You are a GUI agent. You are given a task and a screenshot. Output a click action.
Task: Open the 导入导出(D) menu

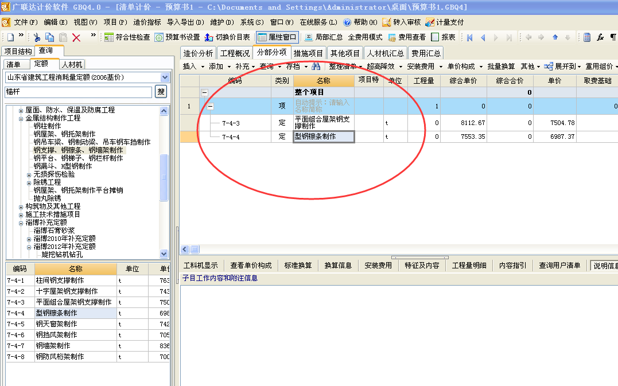pyautogui.click(x=185, y=22)
